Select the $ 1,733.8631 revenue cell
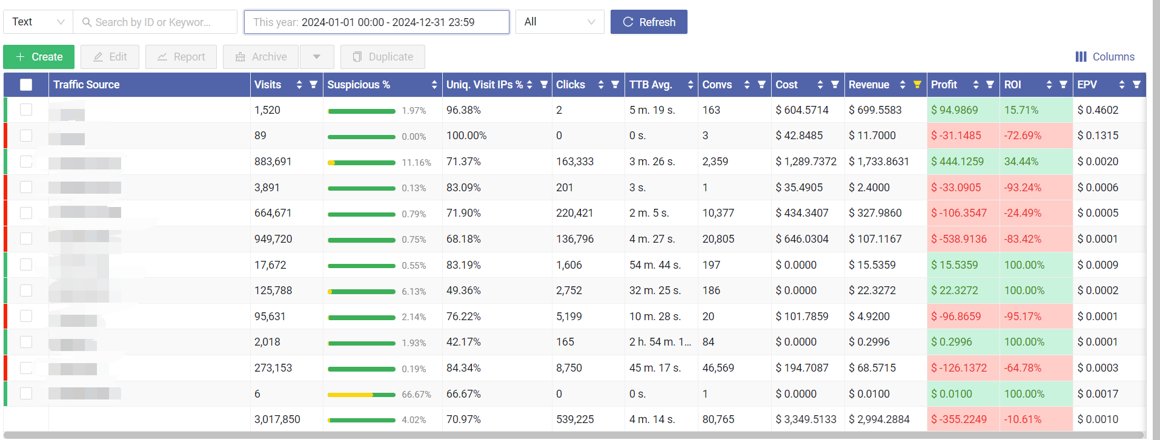Viewport: 1160px width, 440px height. [886, 162]
